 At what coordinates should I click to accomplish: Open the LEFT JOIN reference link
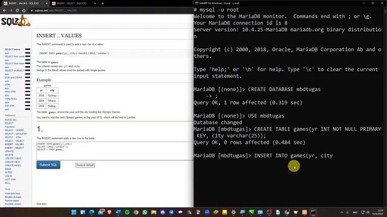(10, 180)
